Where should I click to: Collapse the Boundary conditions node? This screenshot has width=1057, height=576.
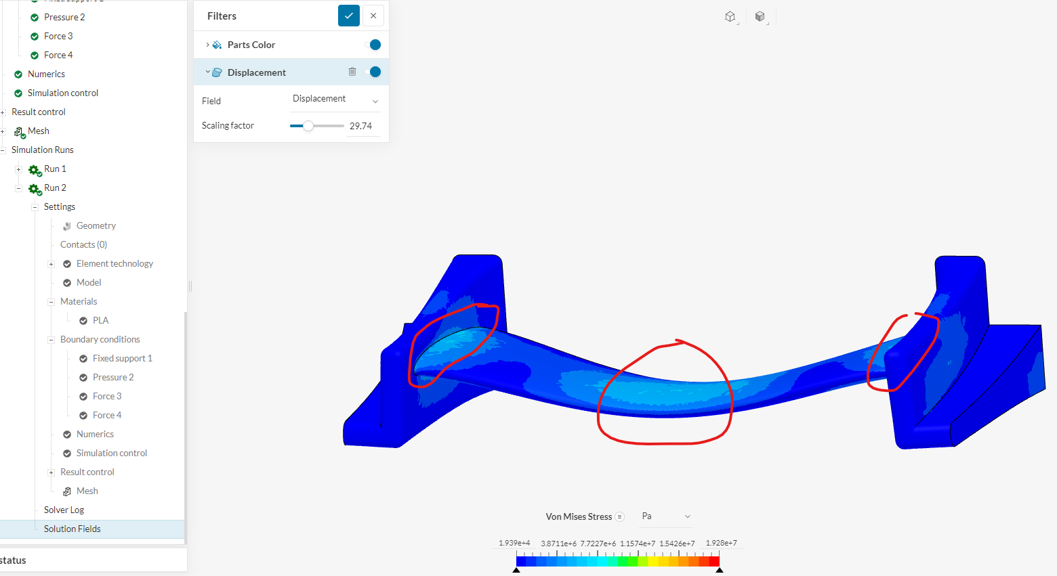click(x=51, y=340)
